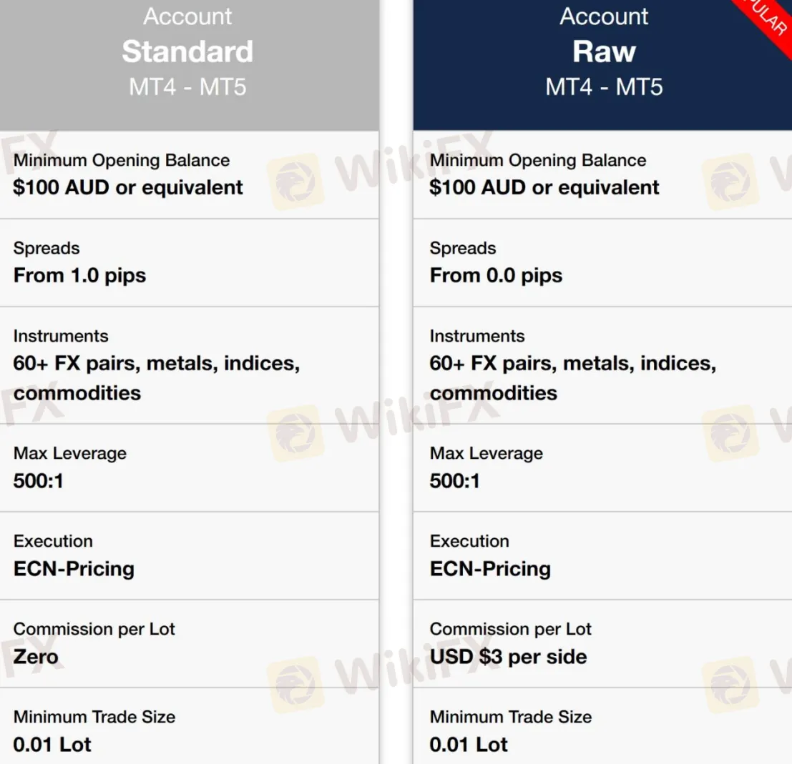Click the WikiFX logo beside Standard Commission Zero

pyautogui.click(x=296, y=685)
